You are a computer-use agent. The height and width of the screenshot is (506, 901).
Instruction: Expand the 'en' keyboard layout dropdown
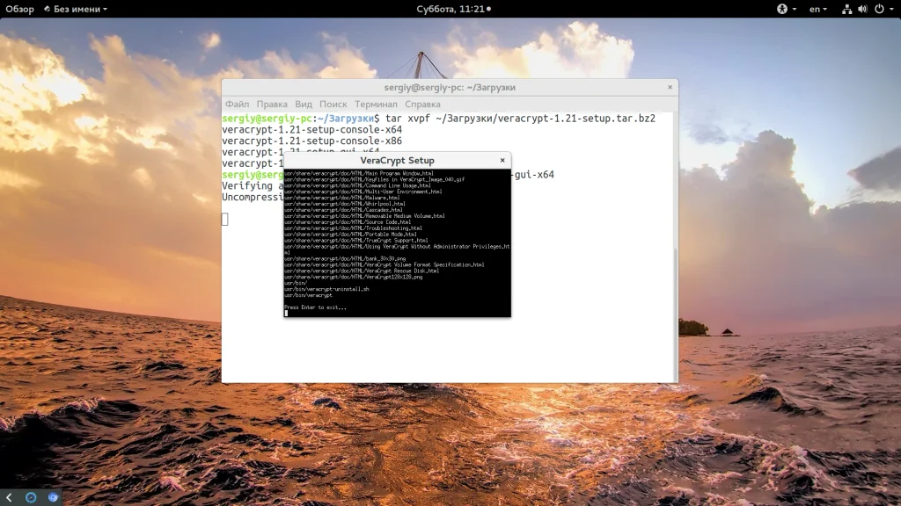(x=818, y=9)
